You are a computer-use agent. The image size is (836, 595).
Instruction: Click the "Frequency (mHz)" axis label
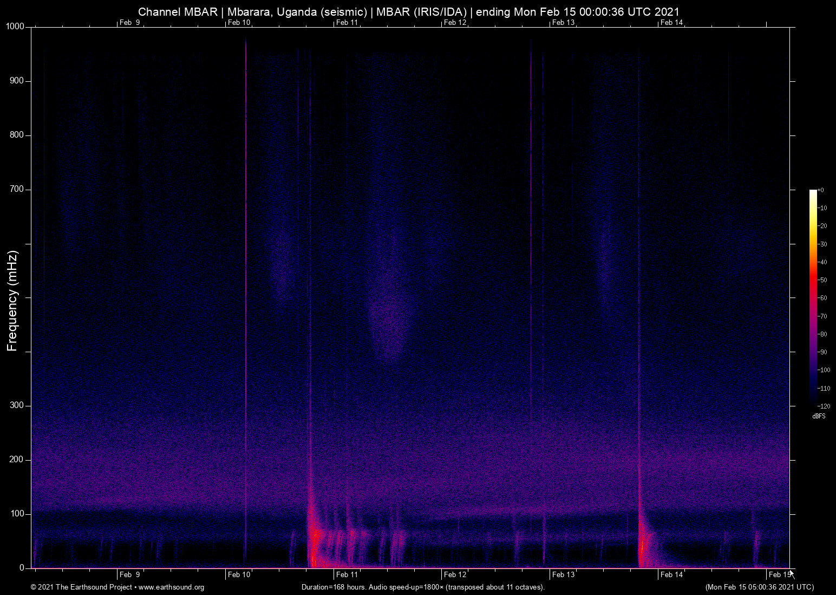point(12,301)
